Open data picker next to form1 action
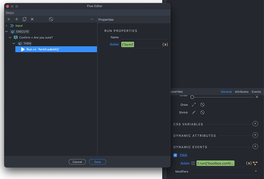 pyautogui.click(x=165, y=45)
